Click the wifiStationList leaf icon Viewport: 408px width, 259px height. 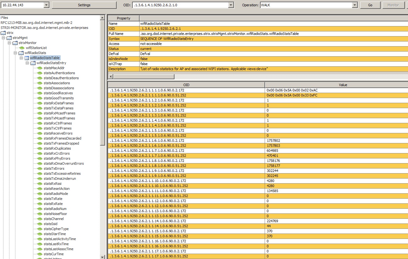(x=22, y=48)
